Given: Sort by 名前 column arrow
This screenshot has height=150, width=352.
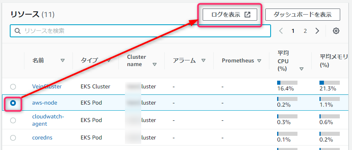Looking at the screenshot, I should [x=63, y=60].
